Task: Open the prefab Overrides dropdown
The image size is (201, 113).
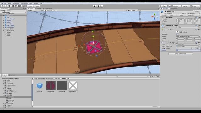Action: coord(194,15)
